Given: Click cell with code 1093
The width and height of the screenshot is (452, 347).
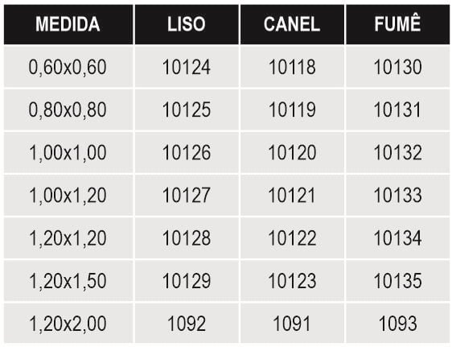Looking at the screenshot, I should pyautogui.click(x=398, y=323).
